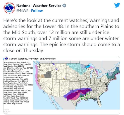Follow the NWS account
The image size is (124, 115).
point(37,11)
